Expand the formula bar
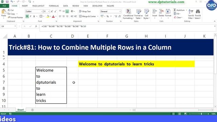 [215, 26]
